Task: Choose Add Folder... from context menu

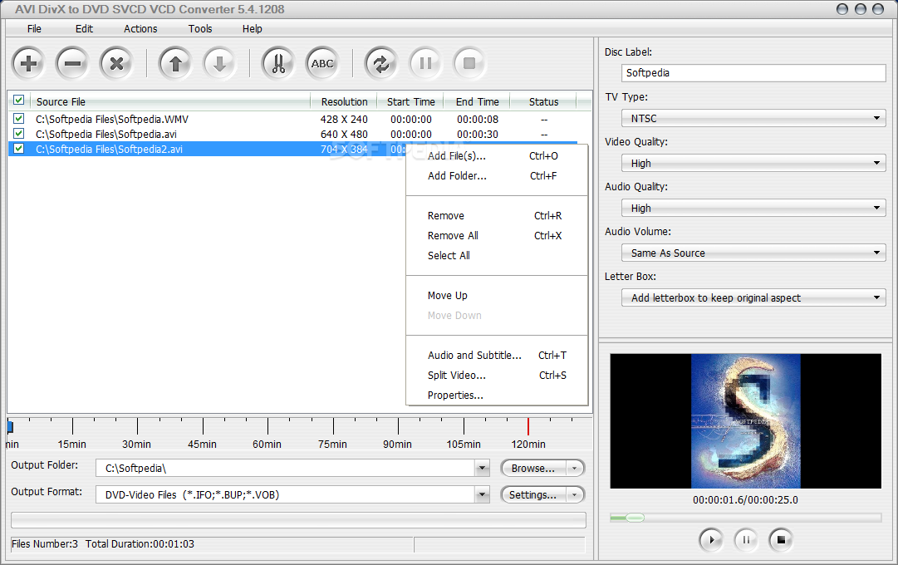Action: pos(497,176)
